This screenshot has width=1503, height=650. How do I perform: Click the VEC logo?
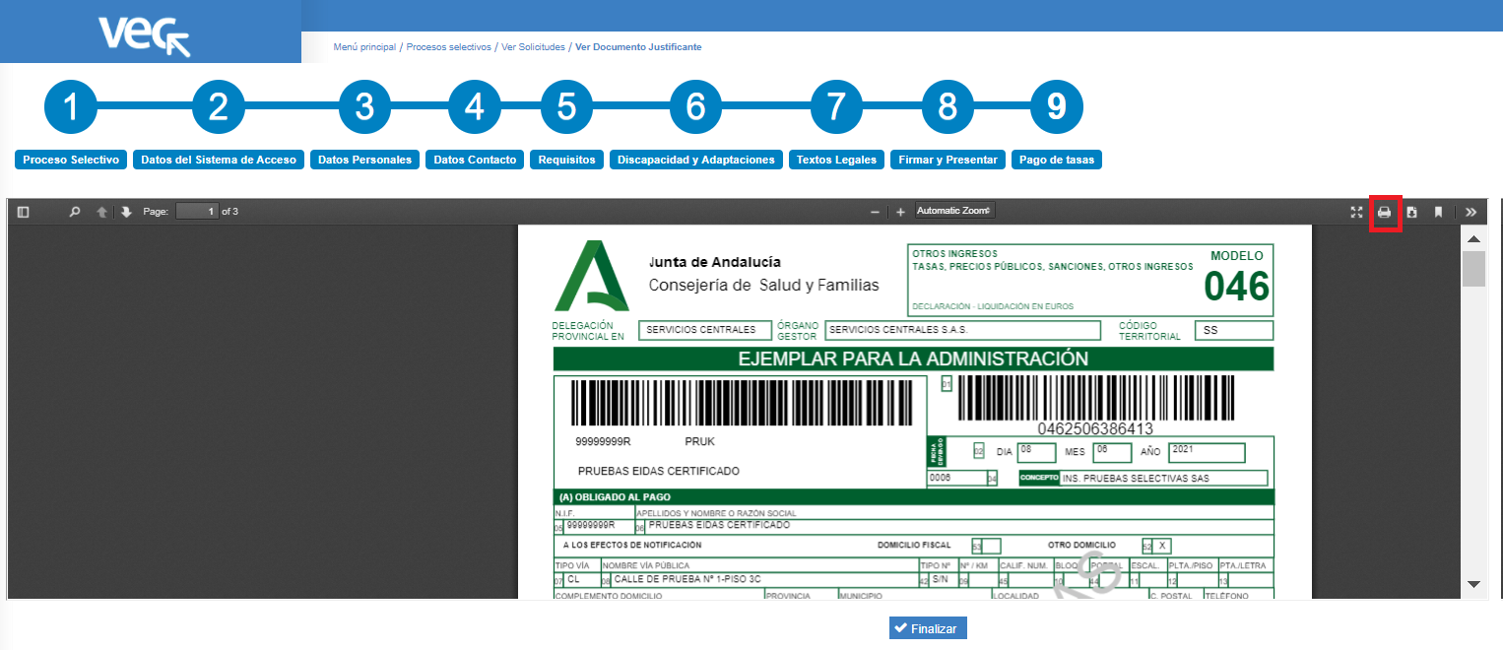[x=144, y=37]
